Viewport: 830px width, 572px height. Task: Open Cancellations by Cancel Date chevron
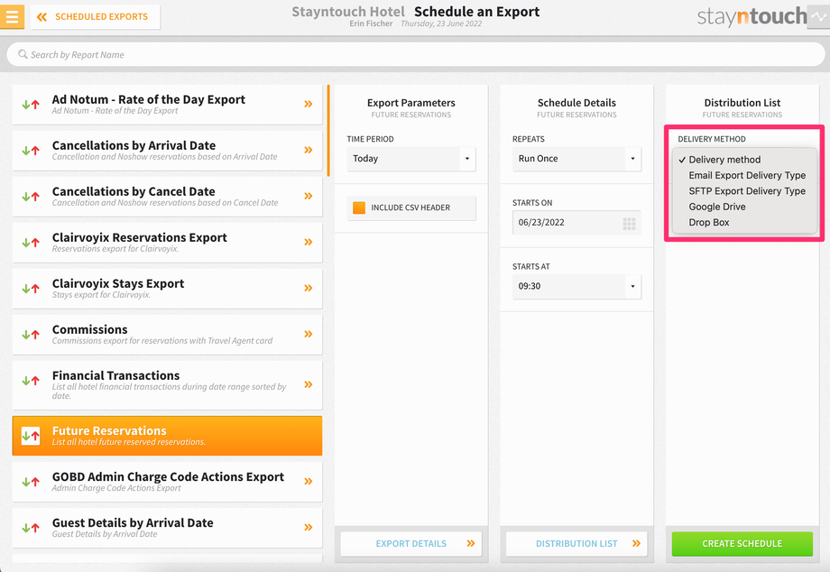click(308, 197)
